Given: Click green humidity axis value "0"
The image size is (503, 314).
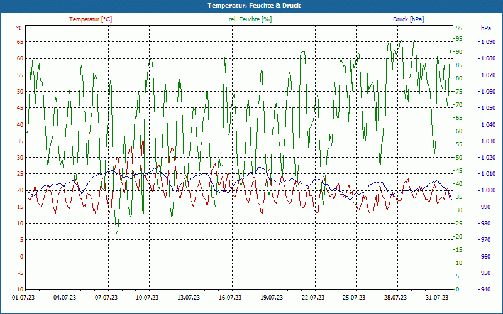Looking at the screenshot, I should pos(458,290).
